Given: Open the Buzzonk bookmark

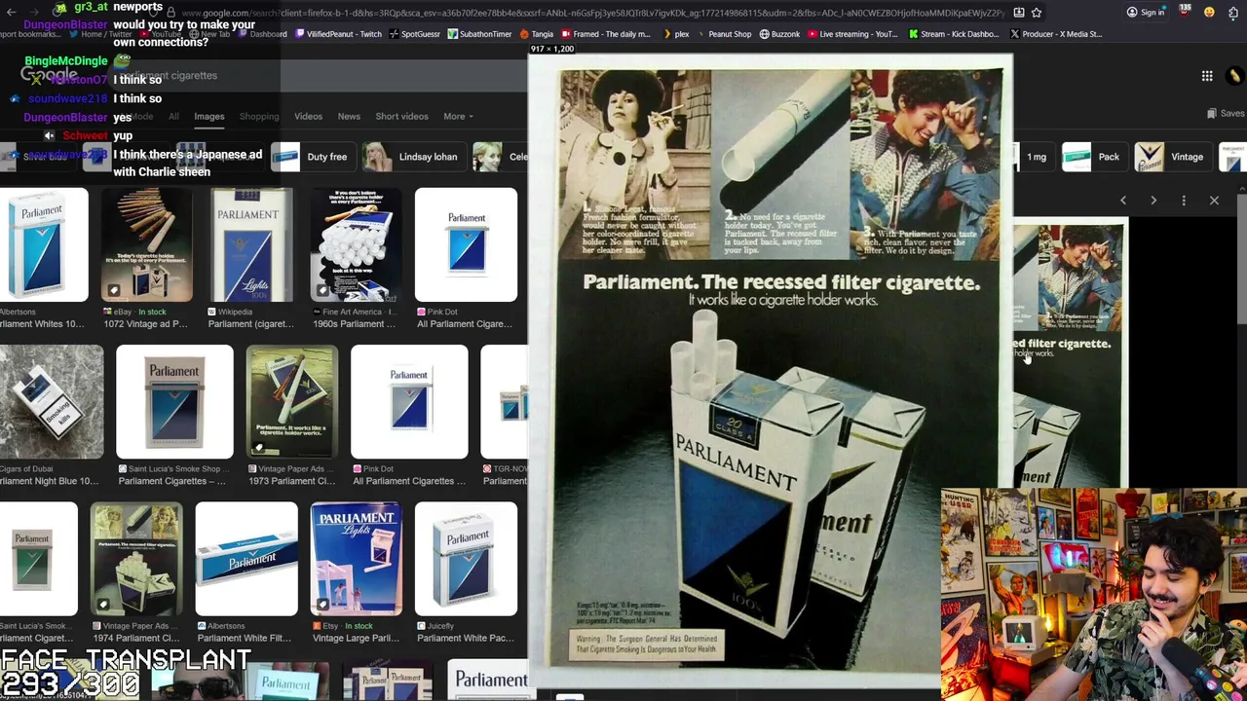Looking at the screenshot, I should point(779,34).
